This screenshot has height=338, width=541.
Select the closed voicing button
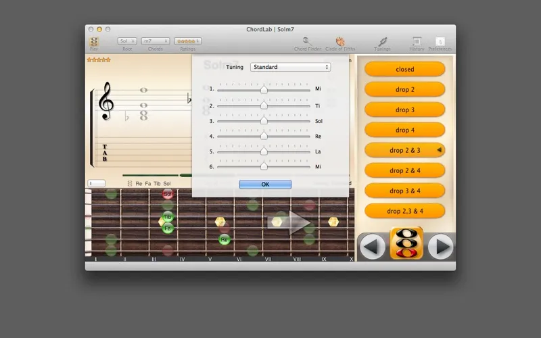tap(404, 70)
